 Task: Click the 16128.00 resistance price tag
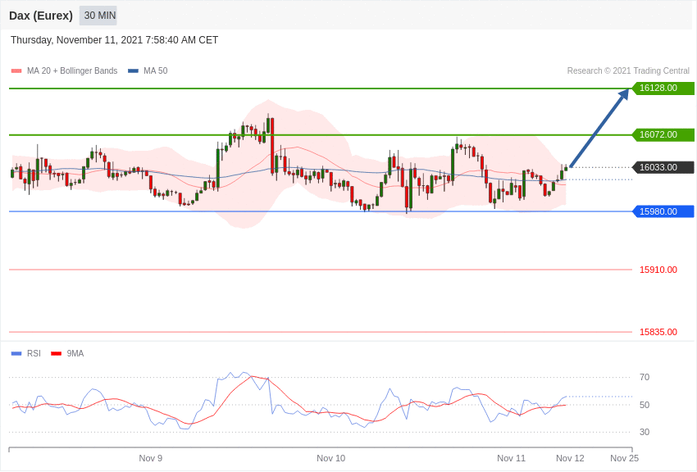[663, 88]
